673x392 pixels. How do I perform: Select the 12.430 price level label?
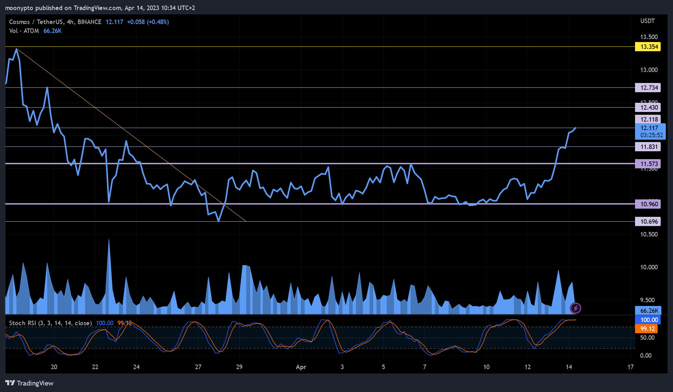[648, 108]
